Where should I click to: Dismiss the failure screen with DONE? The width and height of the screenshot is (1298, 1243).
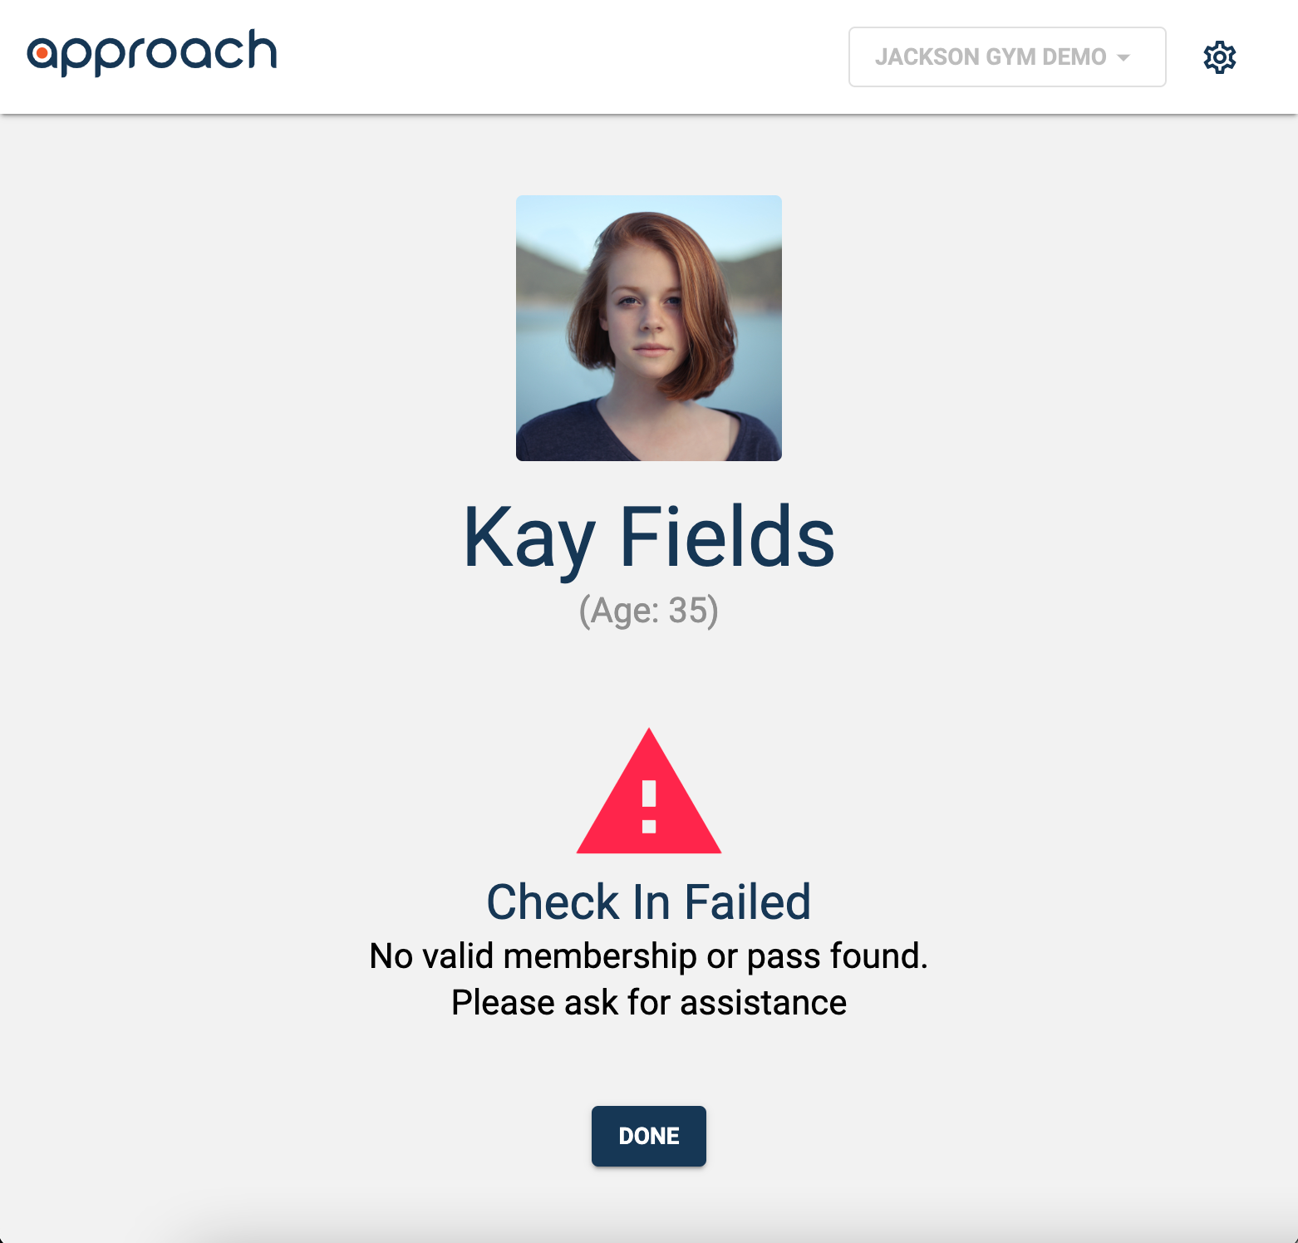(649, 1136)
